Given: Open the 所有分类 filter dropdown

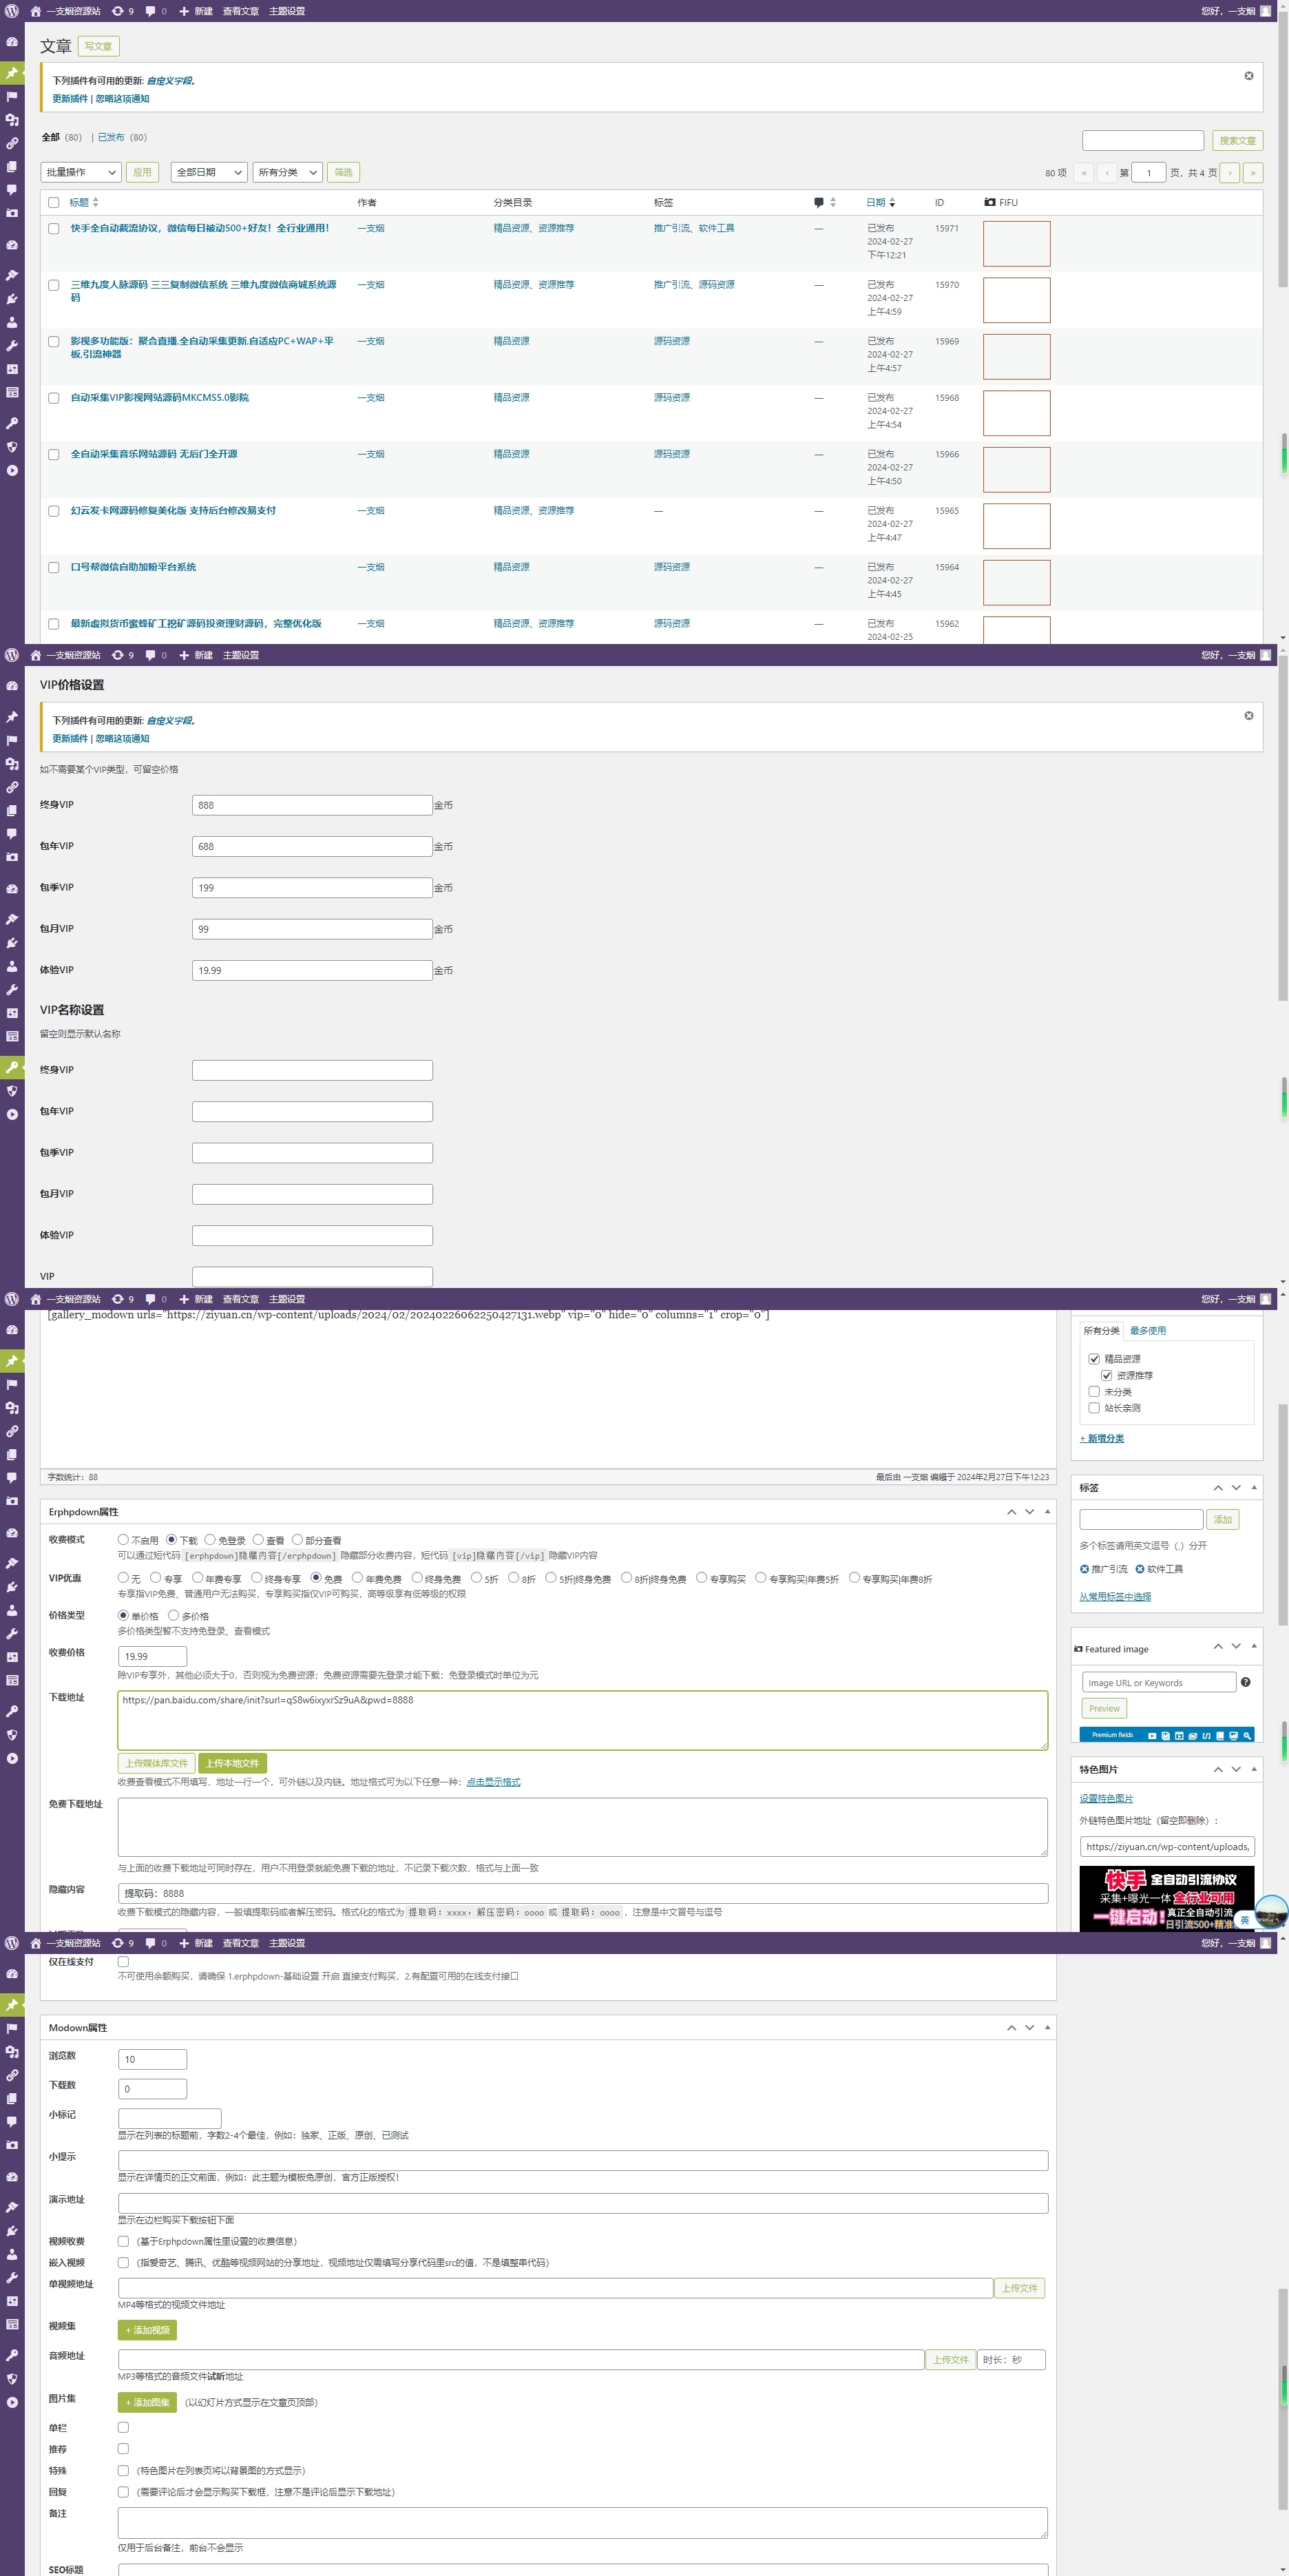Looking at the screenshot, I should pyautogui.click(x=288, y=172).
